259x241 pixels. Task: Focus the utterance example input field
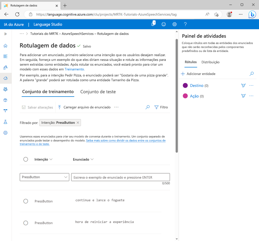121,177
